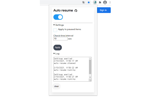Open the extensions puzzle piece menu

click(x=100, y=2)
